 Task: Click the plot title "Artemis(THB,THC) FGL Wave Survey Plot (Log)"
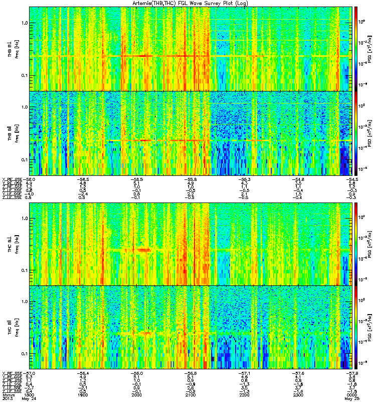190,4
